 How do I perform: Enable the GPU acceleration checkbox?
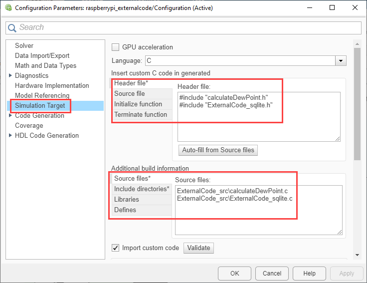tap(116, 47)
